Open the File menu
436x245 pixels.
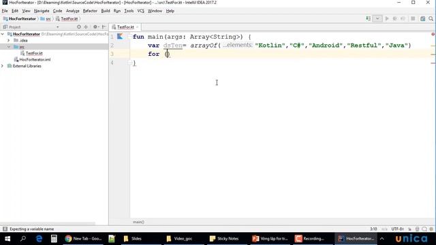click(x=5, y=11)
